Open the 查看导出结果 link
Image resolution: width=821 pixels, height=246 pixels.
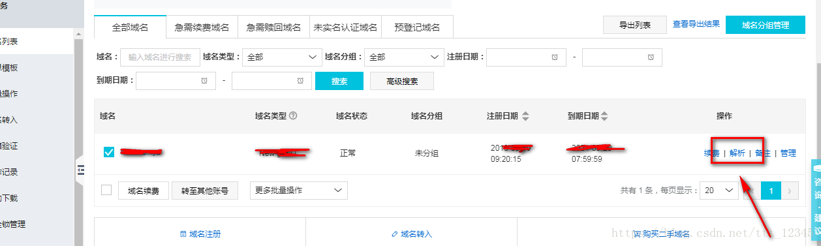coord(696,24)
